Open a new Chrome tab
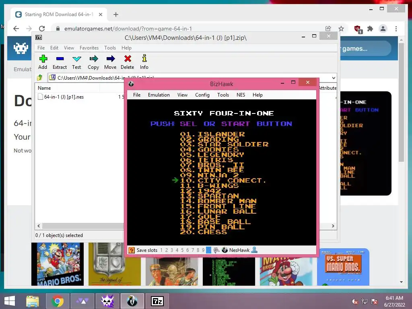The width and height of the screenshot is (412, 309). pos(116,14)
